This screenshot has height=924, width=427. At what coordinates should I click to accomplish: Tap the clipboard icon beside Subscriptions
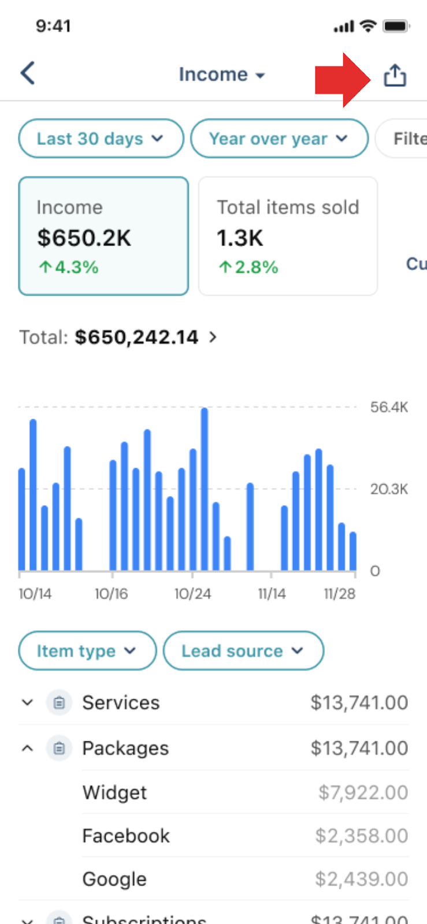(x=58, y=918)
